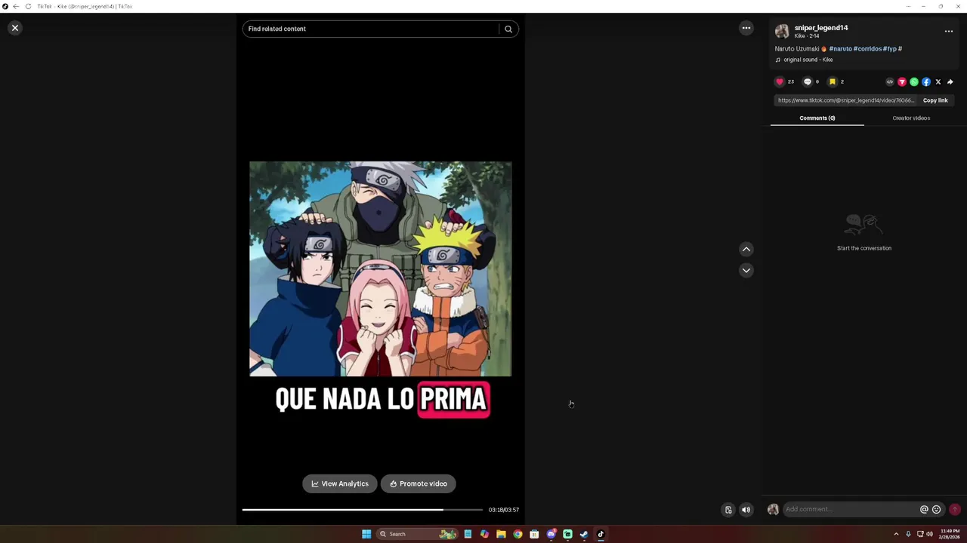Save video with the yellow bookmark icon
This screenshot has height=543, width=967.
click(x=833, y=81)
